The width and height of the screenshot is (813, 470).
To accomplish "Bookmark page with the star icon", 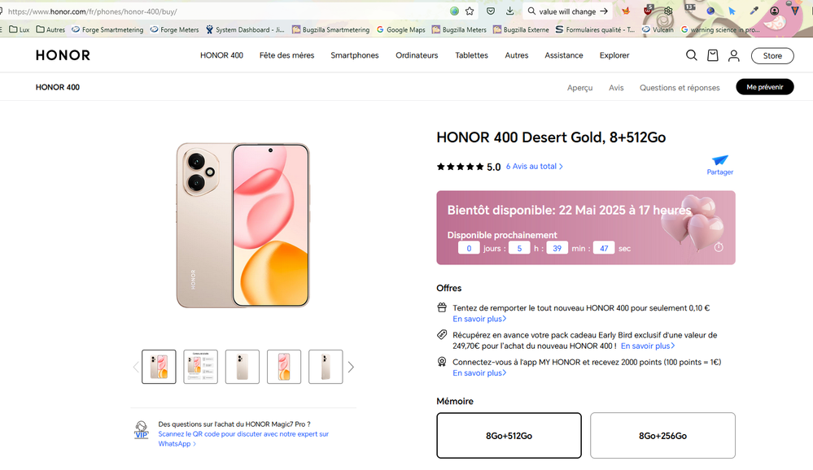I will pyautogui.click(x=470, y=11).
